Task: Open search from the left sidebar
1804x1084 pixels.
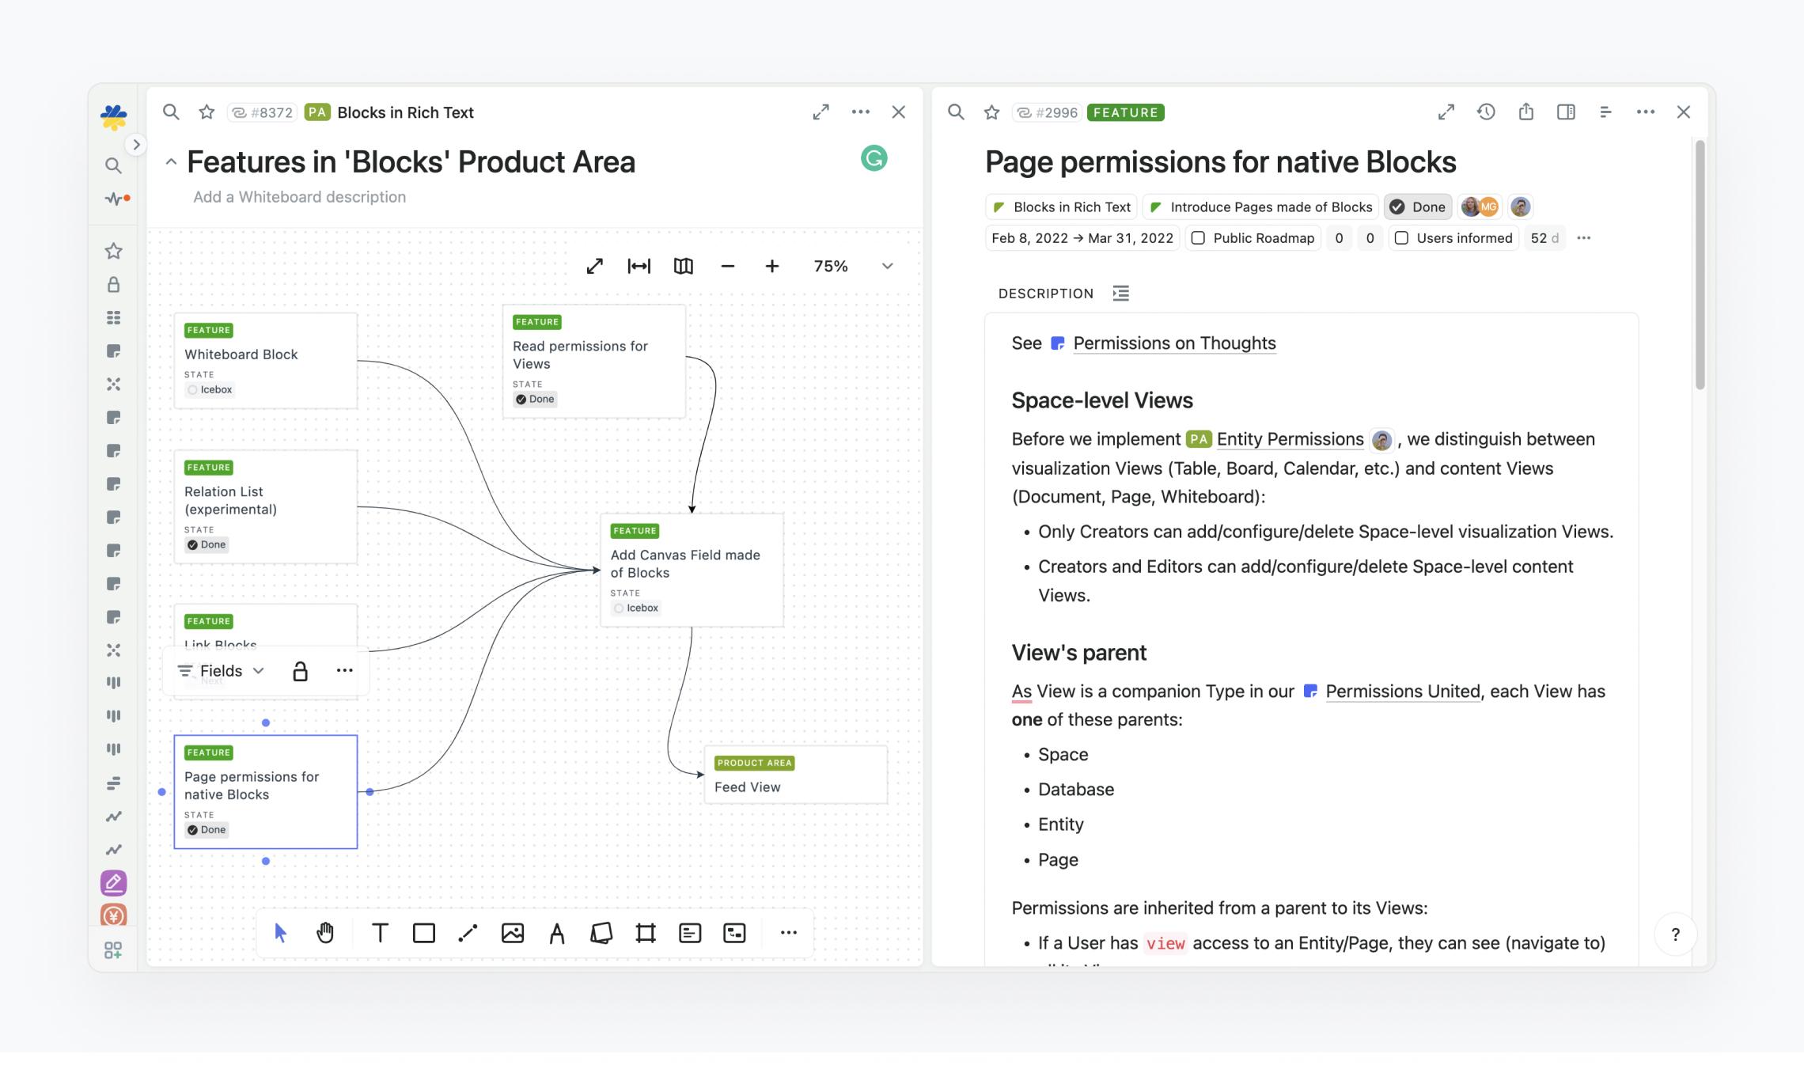Action: (x=113, y=165)
